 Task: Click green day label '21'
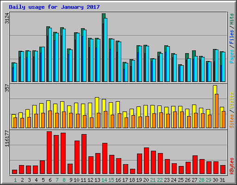153,180
